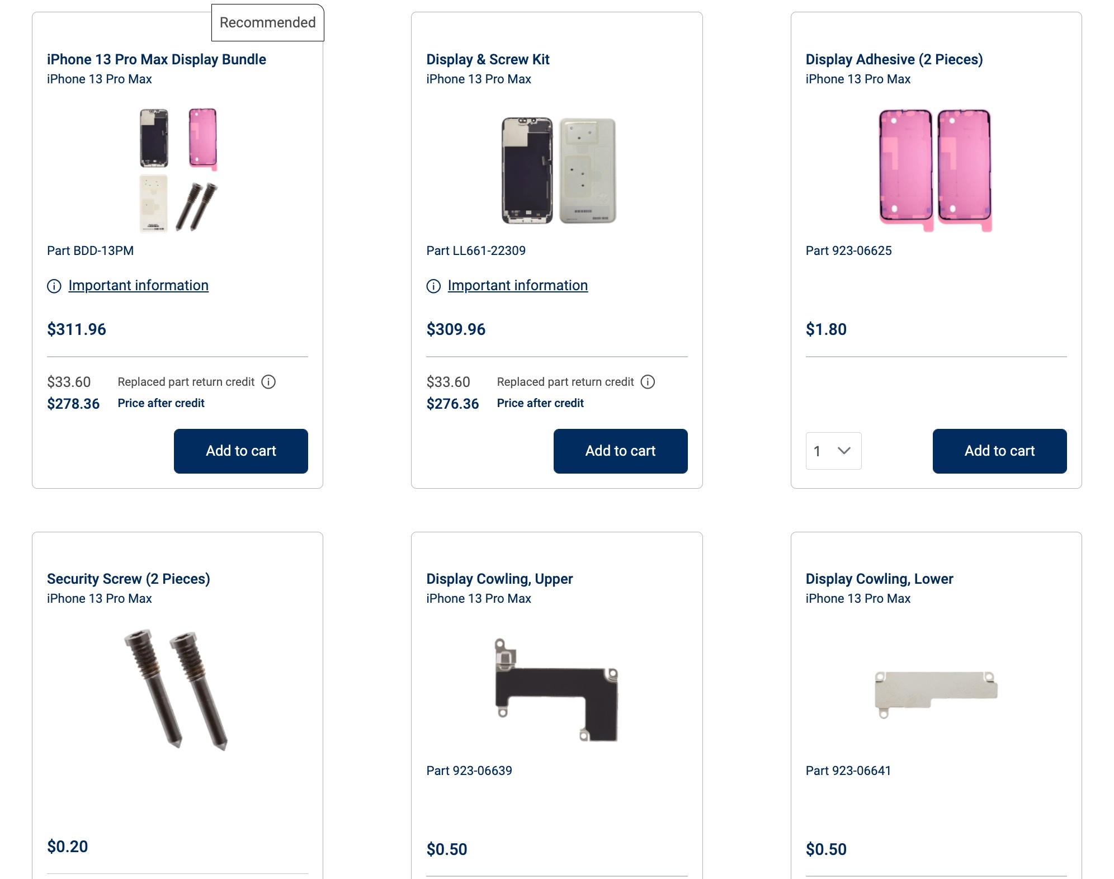Viewport: 1114px width, 879px height.
Task: Add iPhone 13 Pro Max Display Bundle to cart
Action: [240, 451]
